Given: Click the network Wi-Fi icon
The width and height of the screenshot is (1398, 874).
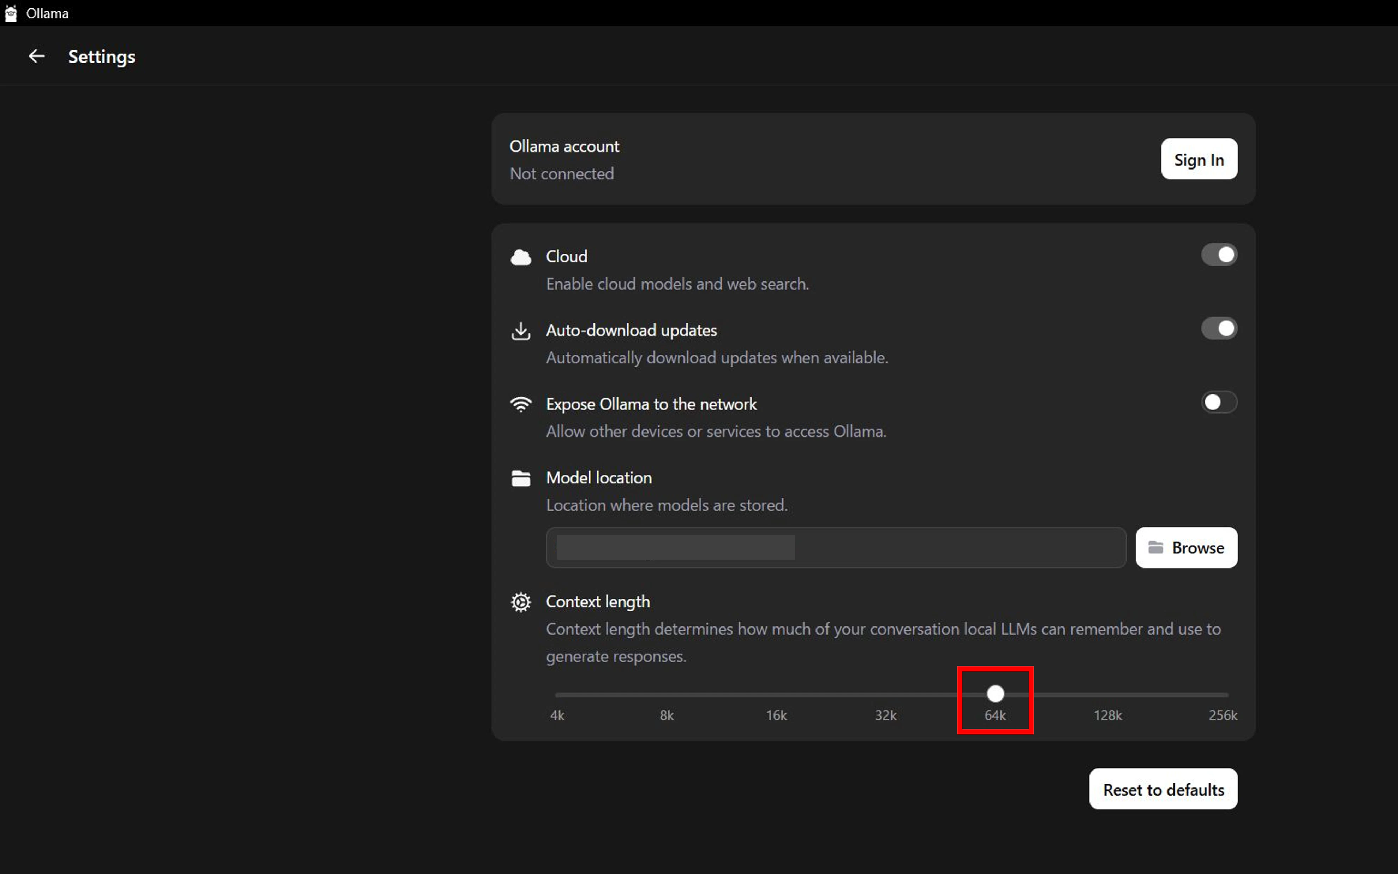Looking at the screenshot, I should click(520, 405).
